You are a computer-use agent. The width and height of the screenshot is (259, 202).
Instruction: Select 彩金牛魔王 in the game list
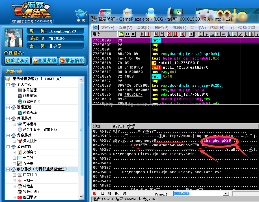point(41,130)
